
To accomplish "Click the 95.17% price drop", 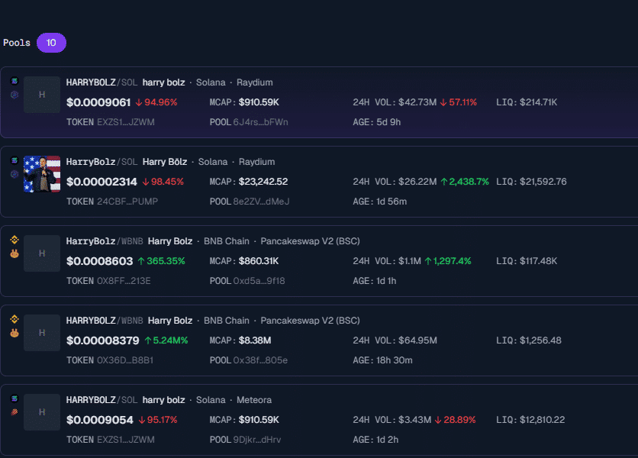I will coord(158,420).
